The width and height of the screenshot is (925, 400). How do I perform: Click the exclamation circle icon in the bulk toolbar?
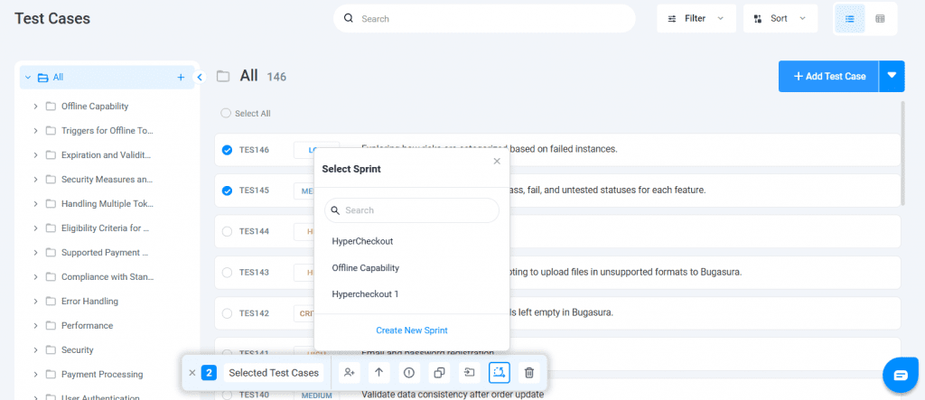[x=409, y=372]
